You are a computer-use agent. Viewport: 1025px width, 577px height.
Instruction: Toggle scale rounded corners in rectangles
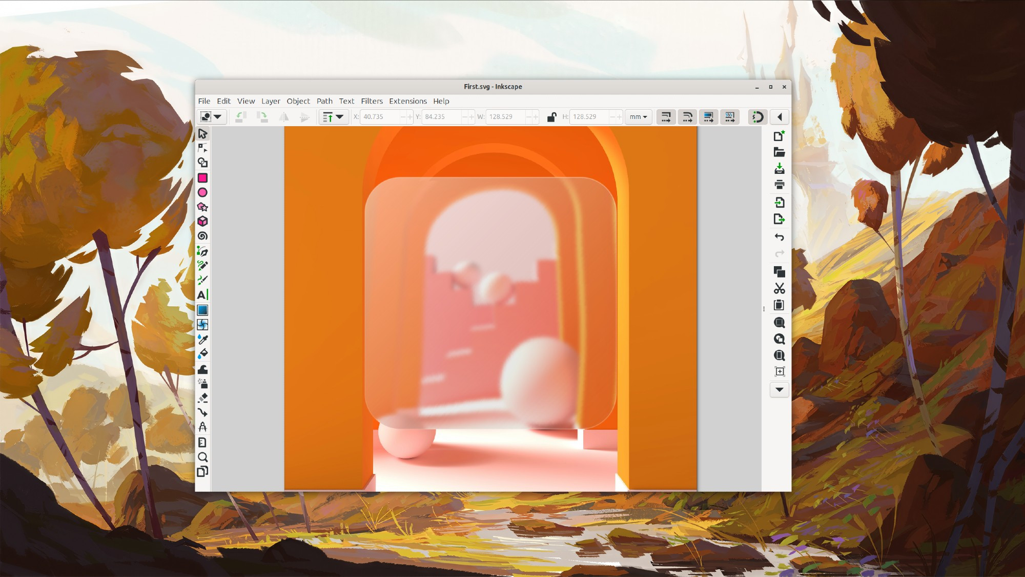point(687,117)
